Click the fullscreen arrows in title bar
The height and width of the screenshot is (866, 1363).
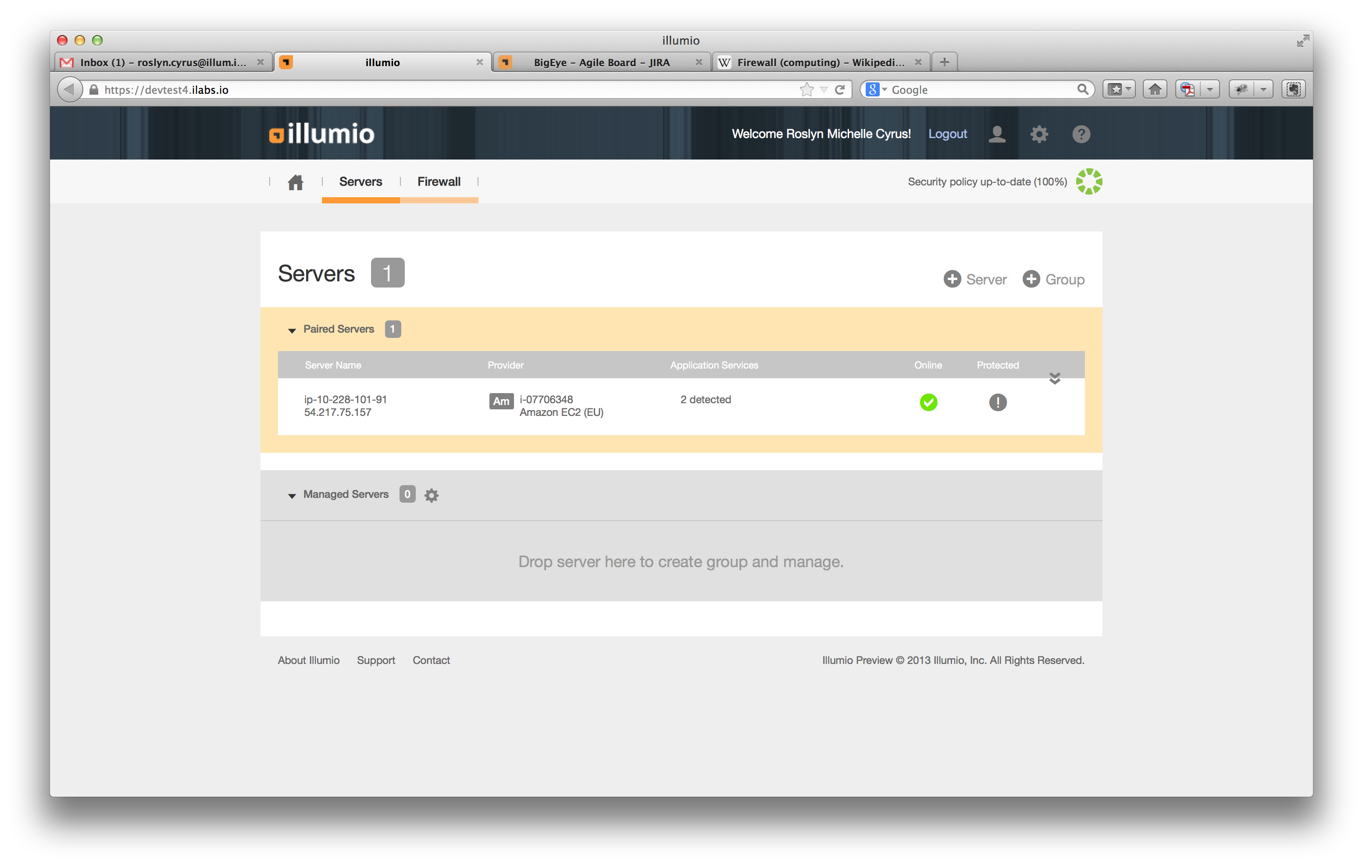coord(1302,41)
